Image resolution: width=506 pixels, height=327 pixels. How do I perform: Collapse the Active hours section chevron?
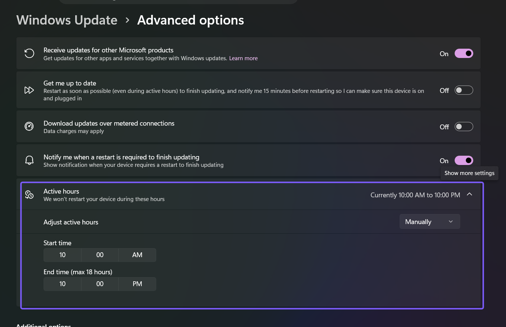coord(470,194)
